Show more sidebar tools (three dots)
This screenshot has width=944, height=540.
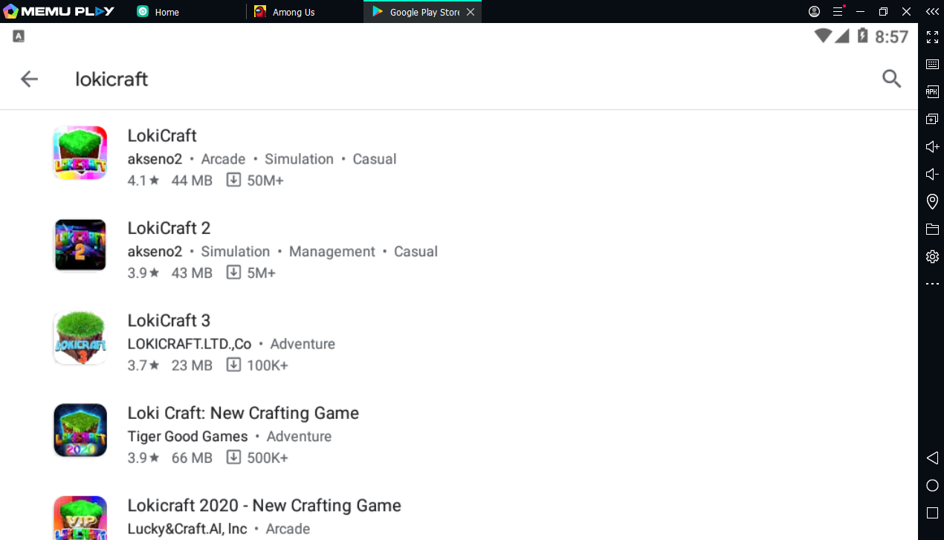[932, 284]
